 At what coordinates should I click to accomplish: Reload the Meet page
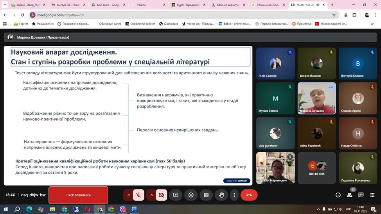(22, 15)
